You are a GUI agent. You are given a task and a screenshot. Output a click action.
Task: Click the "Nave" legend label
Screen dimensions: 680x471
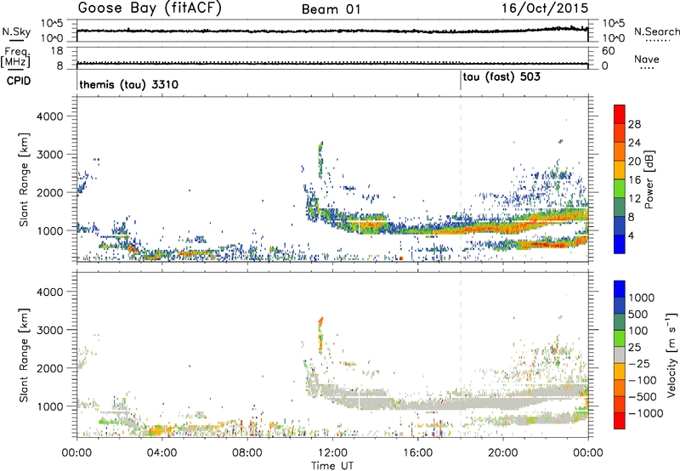646,59
